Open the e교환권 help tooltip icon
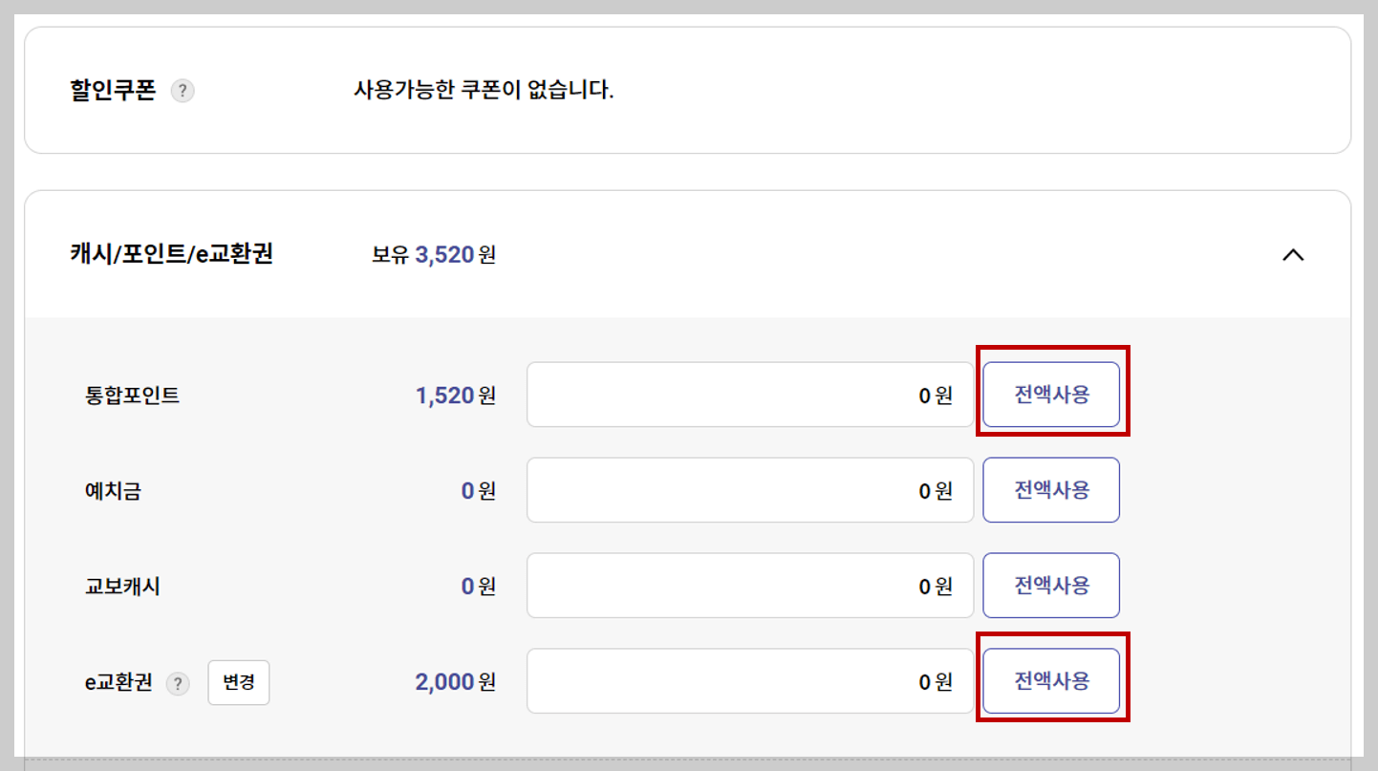 [177, 684]
